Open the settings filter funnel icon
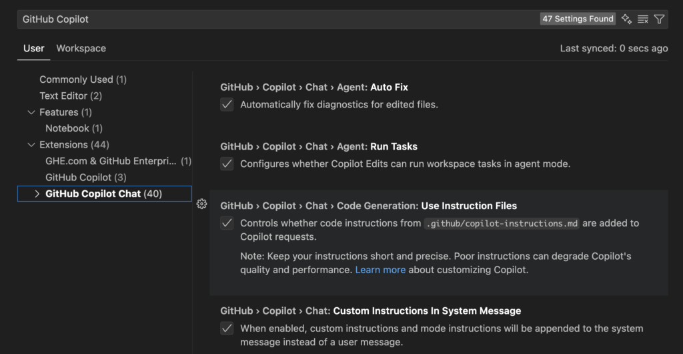 click(x=659, y=19)
